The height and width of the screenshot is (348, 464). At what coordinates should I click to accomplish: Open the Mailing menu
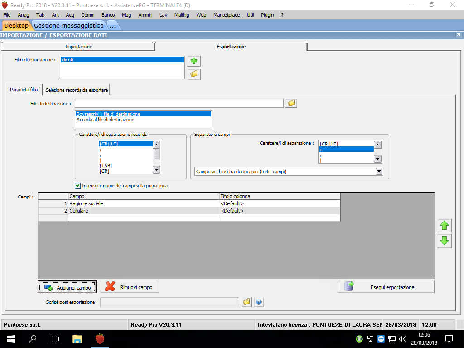tap(181, 15)
